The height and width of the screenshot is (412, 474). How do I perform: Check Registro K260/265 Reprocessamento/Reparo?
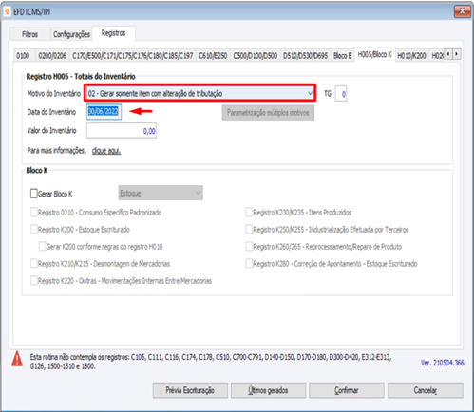pyautogui.click(x=249, y=246)
